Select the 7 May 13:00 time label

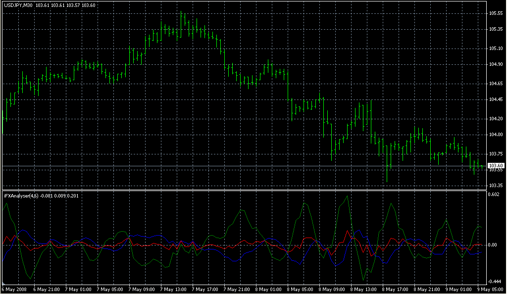(172, 289)
